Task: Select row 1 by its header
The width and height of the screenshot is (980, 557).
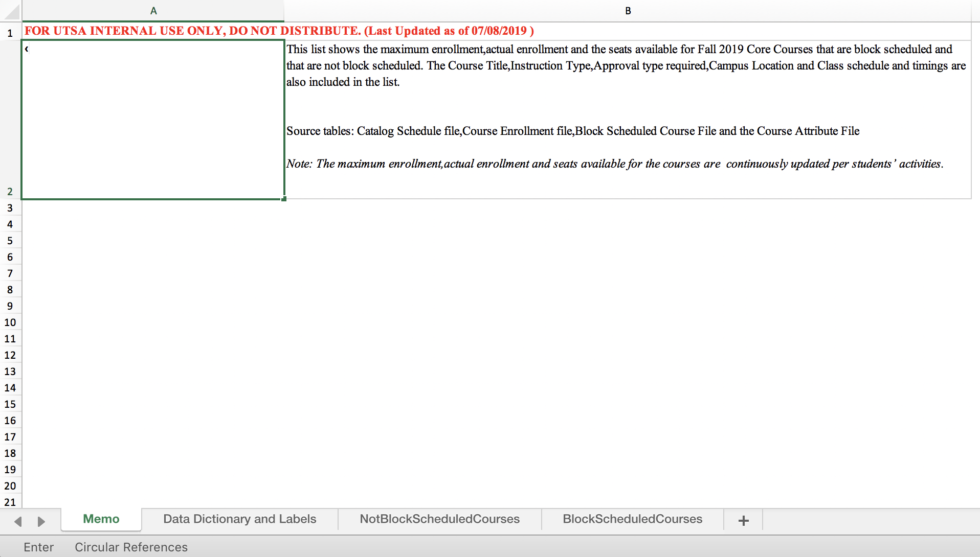Action: (x=10, y=33)
